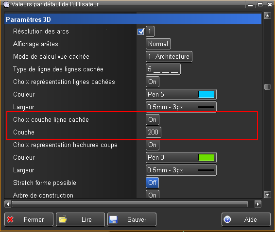Click the scroll down arrow icon
The width and height of the screenshot is (275, 232).
tap(267, 194)
